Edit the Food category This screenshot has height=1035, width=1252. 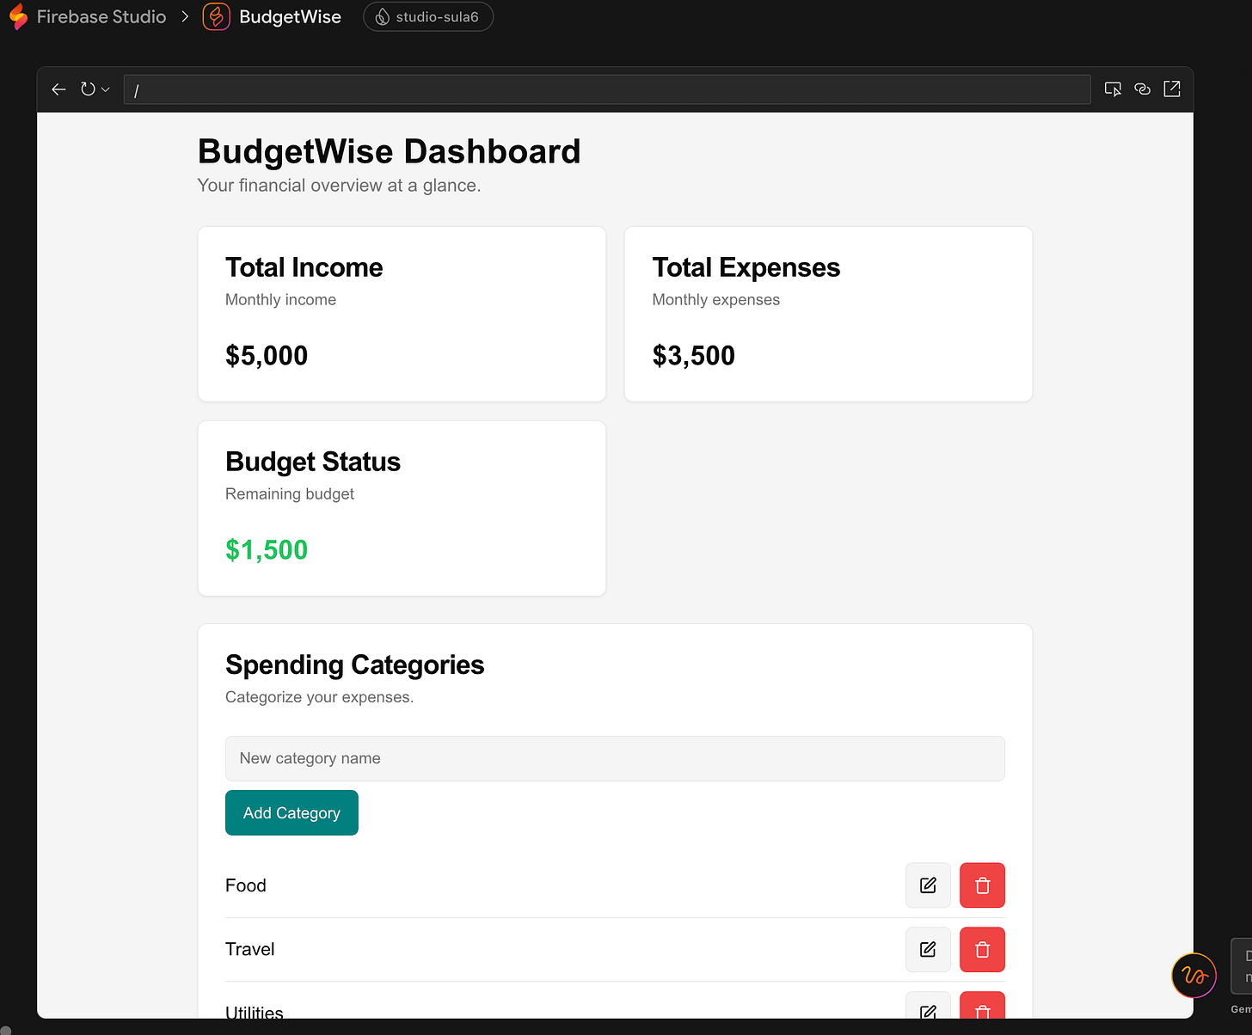[x=928, y=885]
